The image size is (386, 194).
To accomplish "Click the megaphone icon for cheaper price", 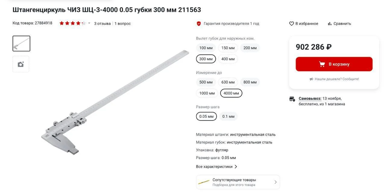I will (312, 79).
